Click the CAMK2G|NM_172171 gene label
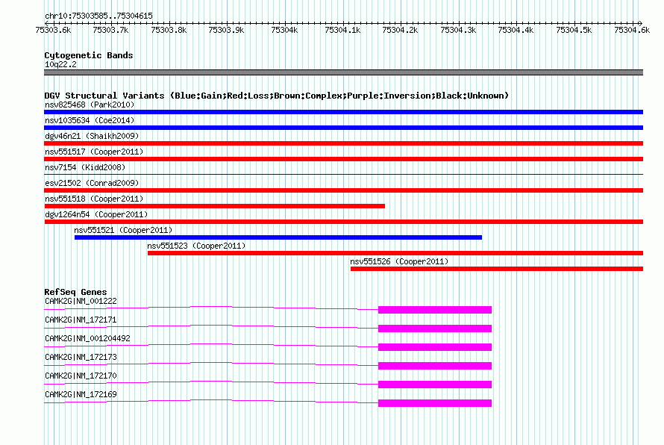The width and height of the screenshot is (664, 445). [x=81, y=320]
